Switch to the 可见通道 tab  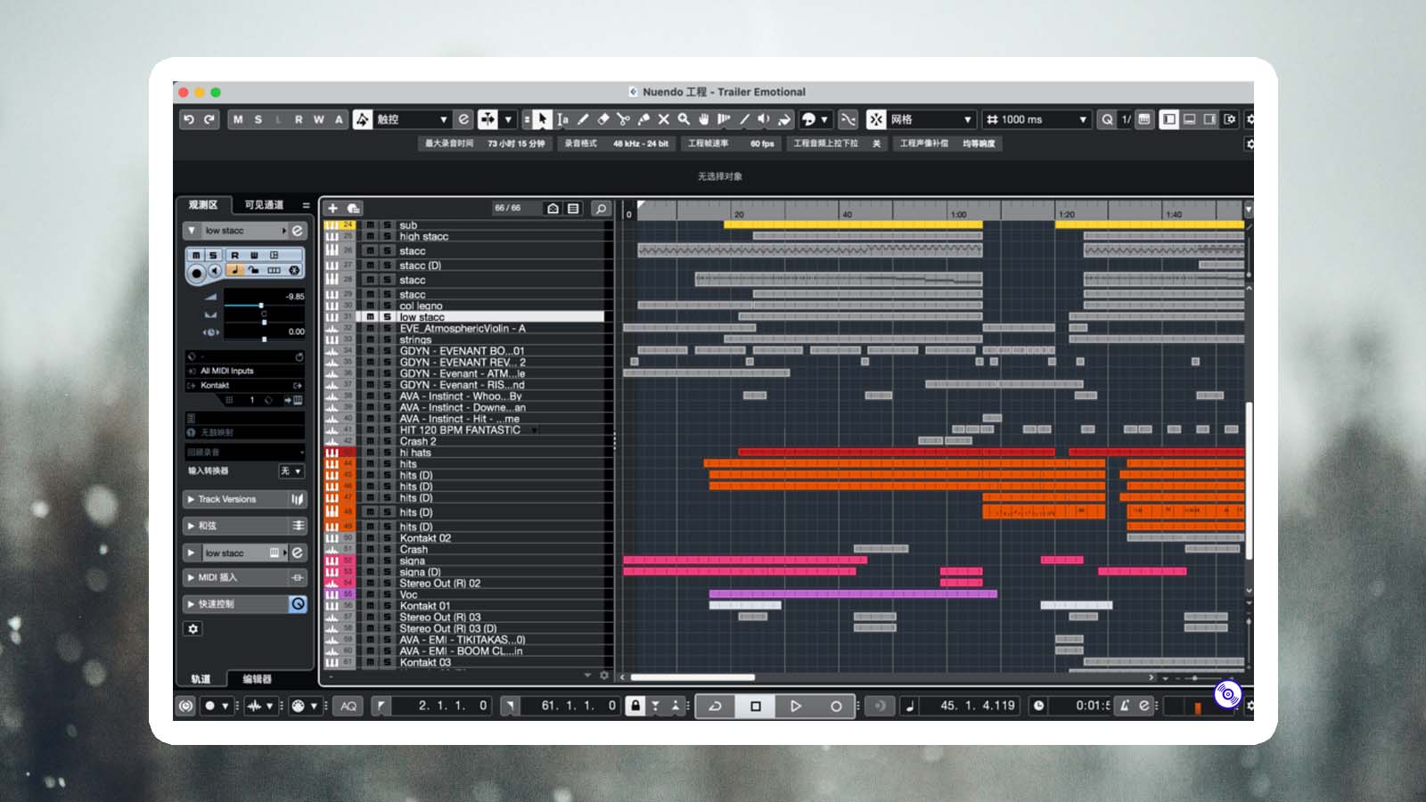(x=264, y=205)
